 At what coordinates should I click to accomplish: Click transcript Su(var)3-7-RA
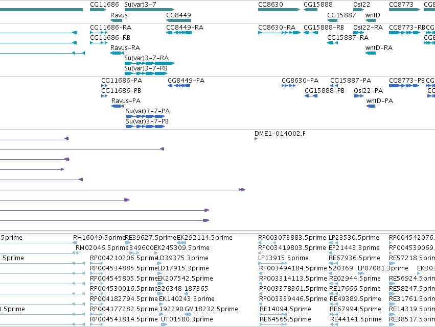147,58
